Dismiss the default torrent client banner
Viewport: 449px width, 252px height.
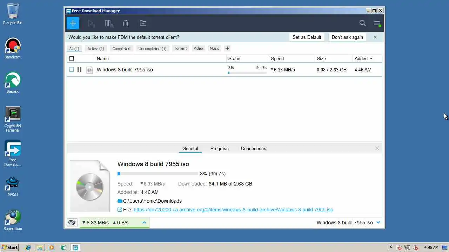pyautogui.click(x=375, y=37)
